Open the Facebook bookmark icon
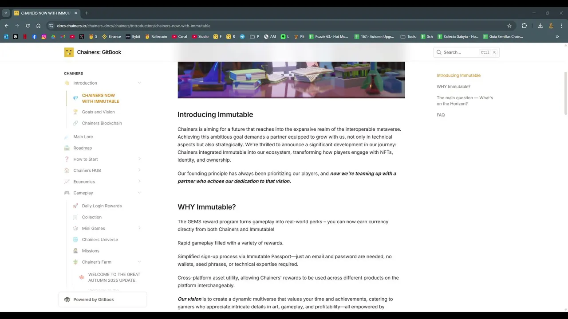The height and width of the screenshot is (319, 568). point(34,37)
